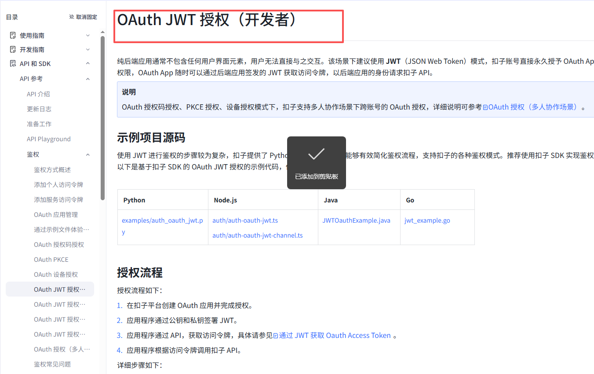Click the document icon beside 开发指南
594x374 pixels.
pos(13,49)
